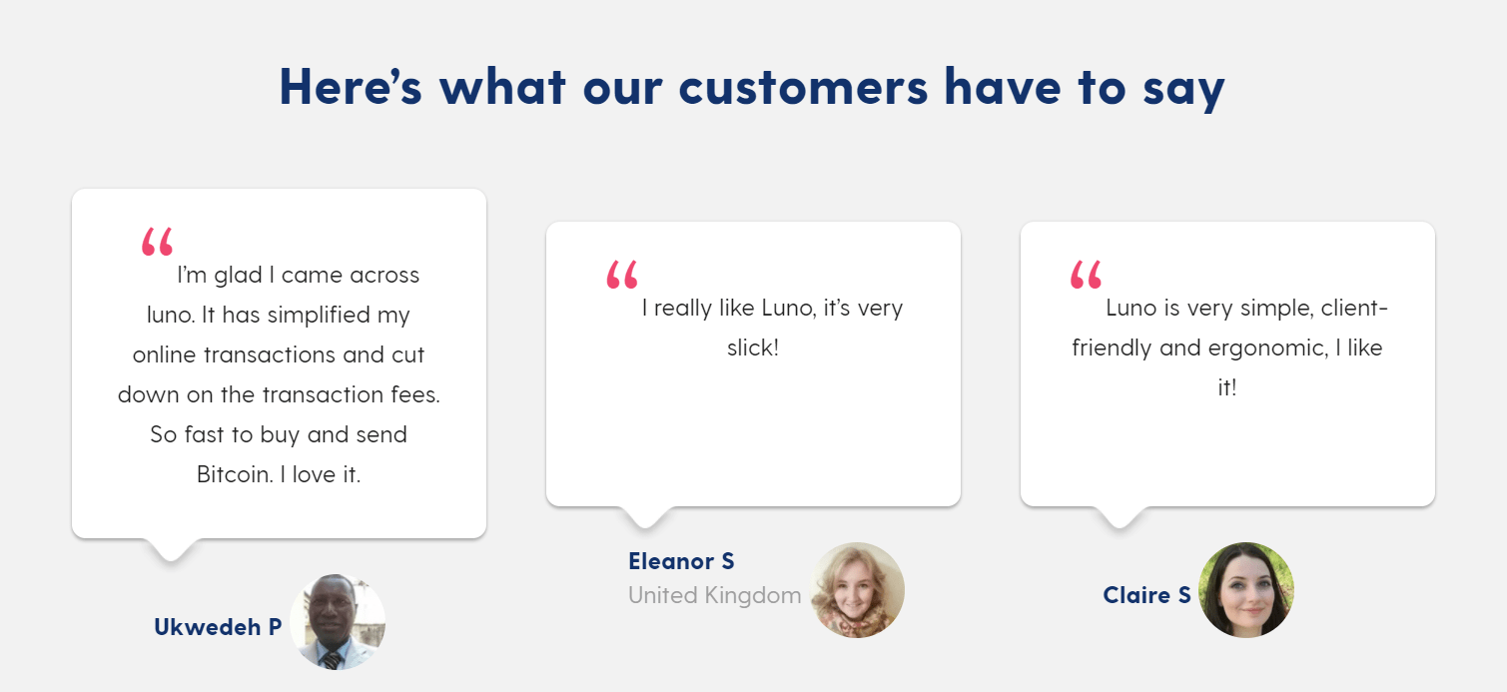Click the speech bubble pointer under Claire's card

coord(1120,516)
